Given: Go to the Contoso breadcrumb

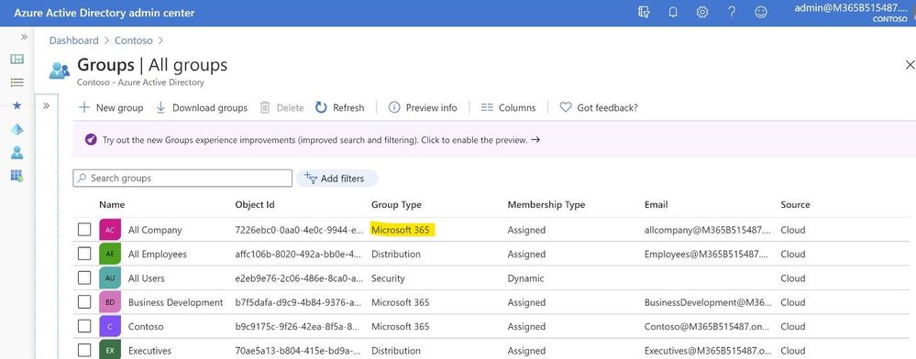Looking at the screenshot, I should pyautogui.click(x=134, y=40).
